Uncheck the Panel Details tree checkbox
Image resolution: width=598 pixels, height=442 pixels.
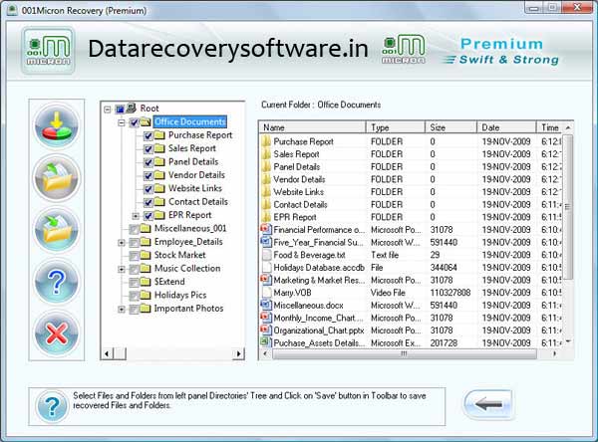point(148,162)
